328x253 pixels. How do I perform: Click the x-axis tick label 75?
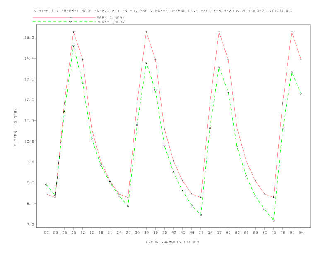pos(274,232)
